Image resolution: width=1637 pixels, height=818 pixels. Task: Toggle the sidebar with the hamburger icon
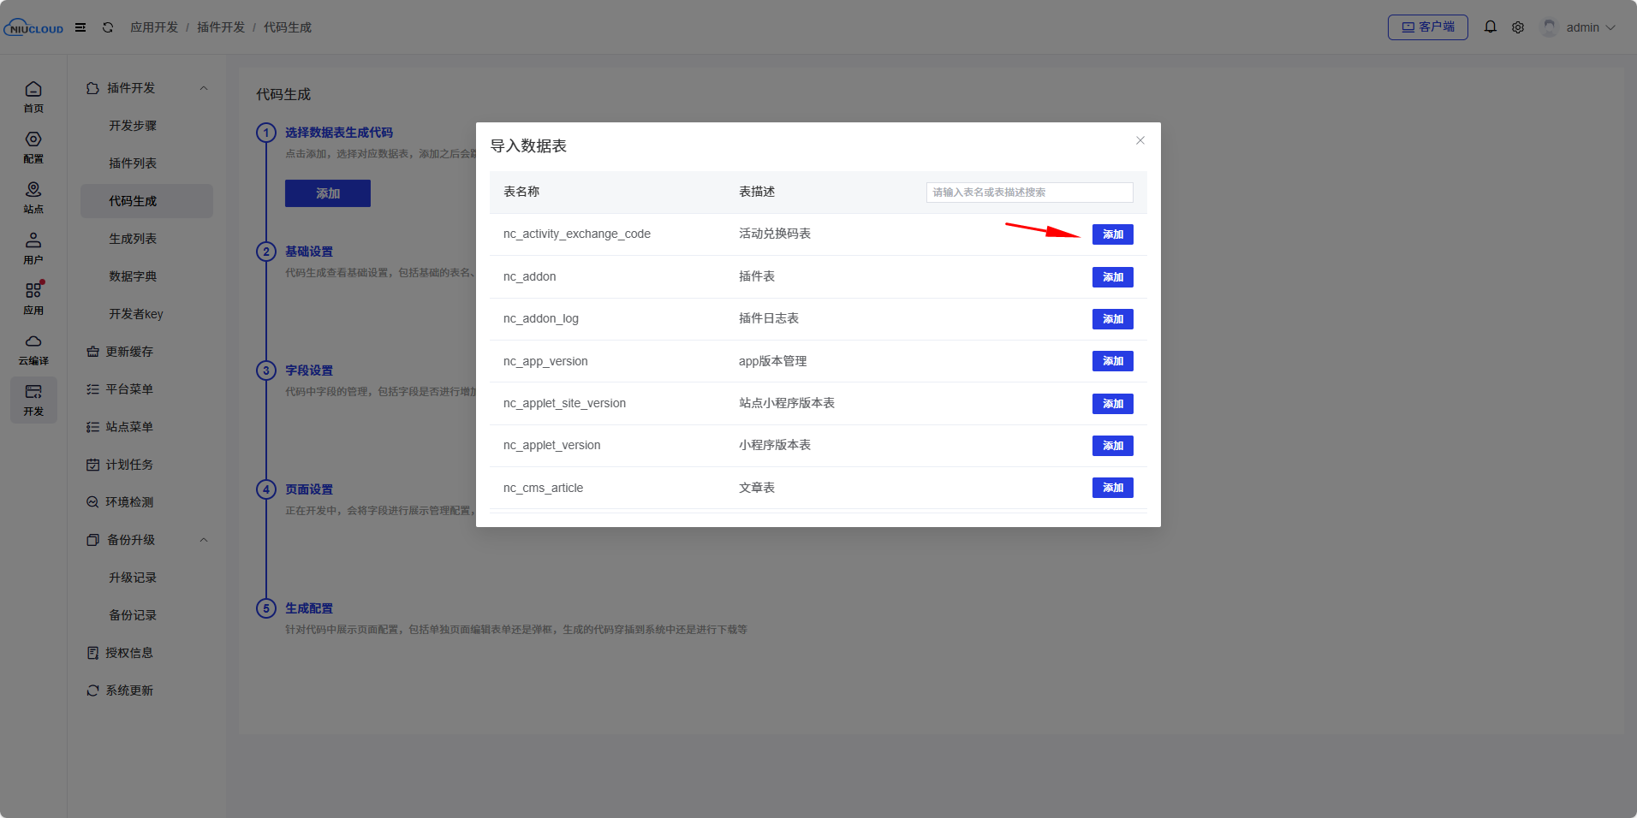click(81, 27)
